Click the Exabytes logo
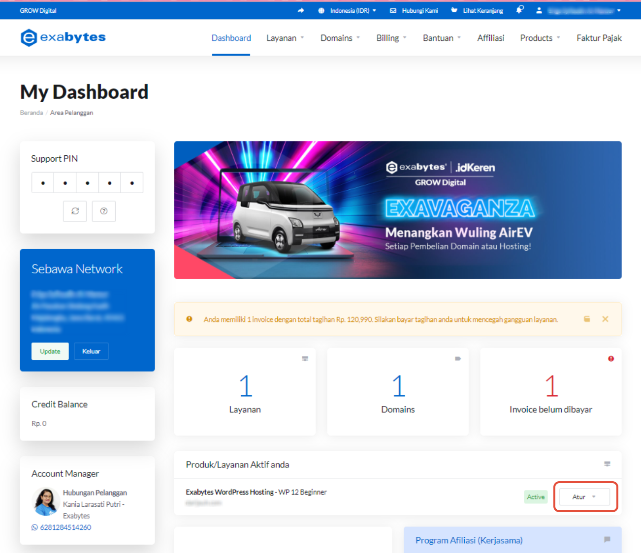 click(x=63, y=37)
